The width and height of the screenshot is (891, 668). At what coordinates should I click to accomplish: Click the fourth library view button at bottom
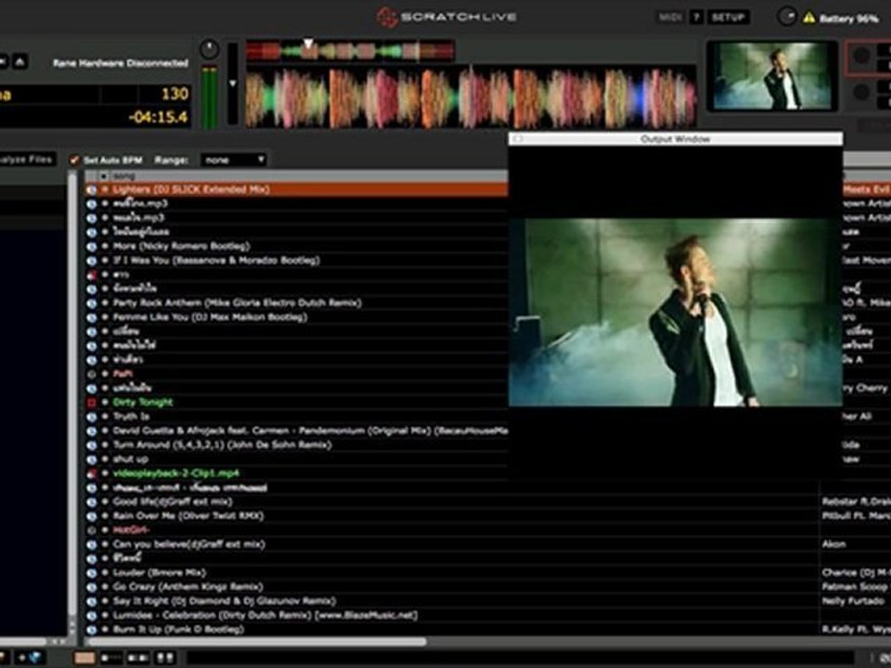(165, 658)
